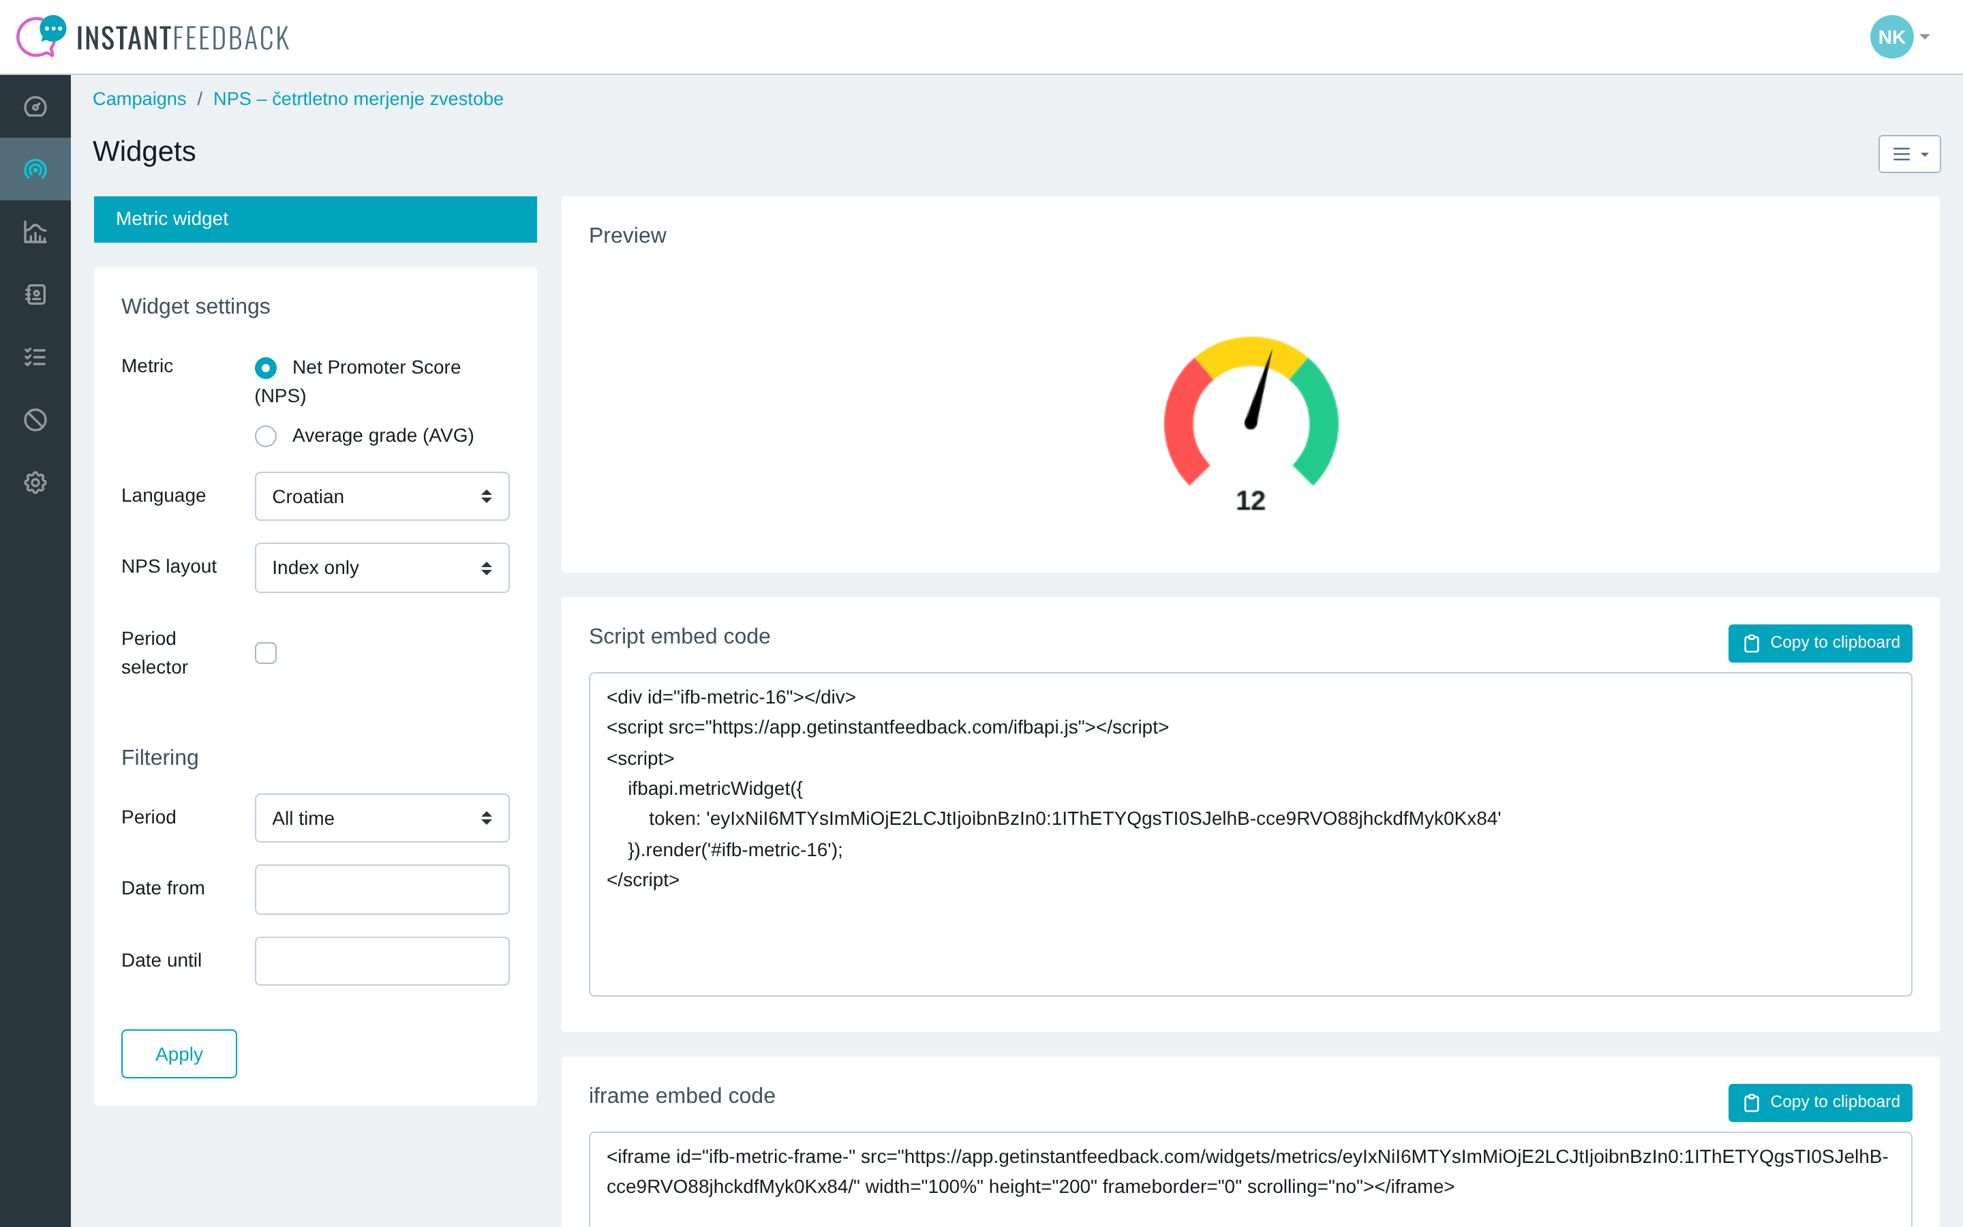This screenshot has height=1227, width=1963.
Task: Select Net Promoter Score radio button
Action: 265,367
